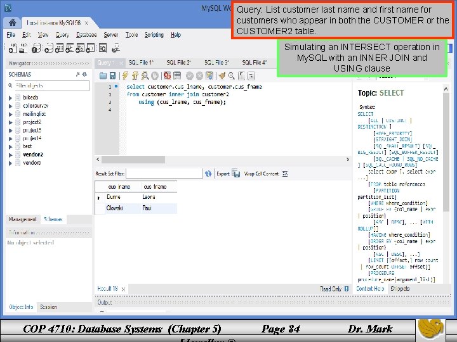Close the Query 1 tab

(121, 63)
